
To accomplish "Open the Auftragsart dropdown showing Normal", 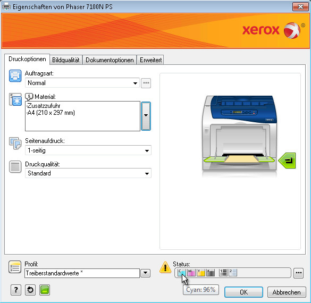I will (x=82, y=83).
